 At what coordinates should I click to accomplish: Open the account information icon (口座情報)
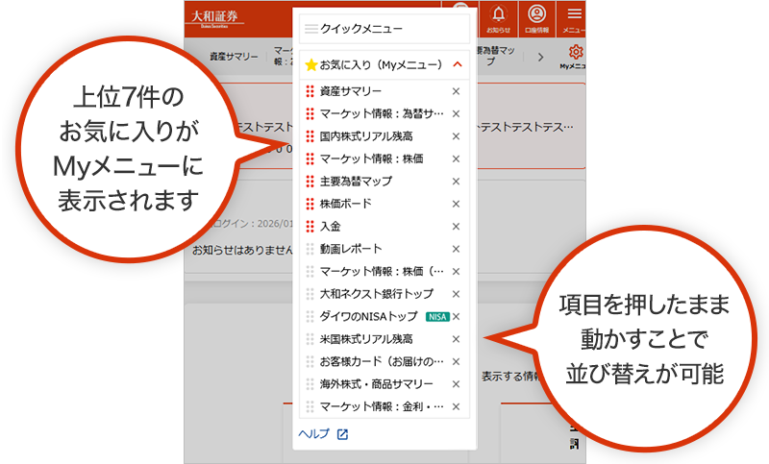(536, 18)
